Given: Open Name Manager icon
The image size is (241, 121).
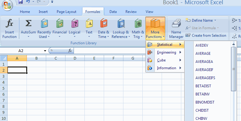Looking at the screenshot, I should coord(176,23).
